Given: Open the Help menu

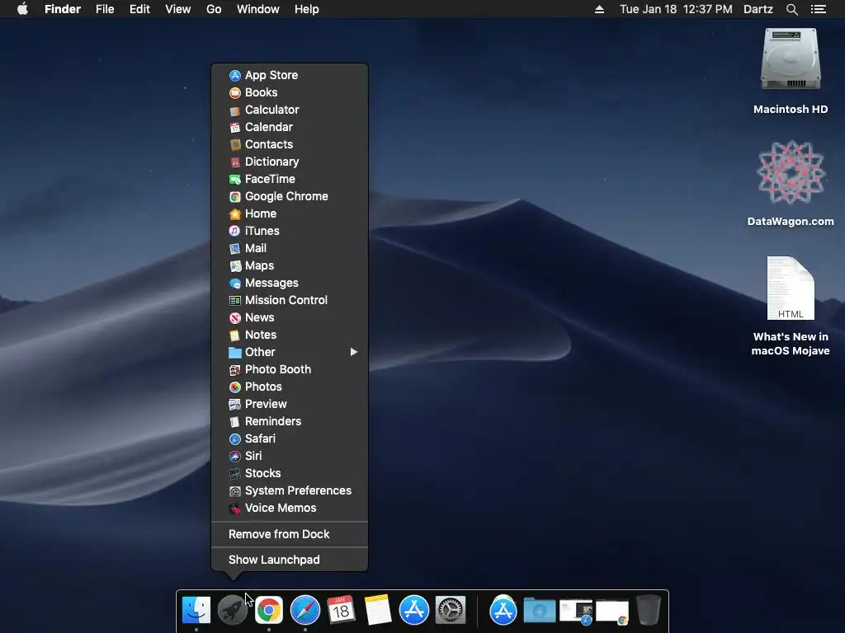Looking at the screenshot, I should coord(307,9).
